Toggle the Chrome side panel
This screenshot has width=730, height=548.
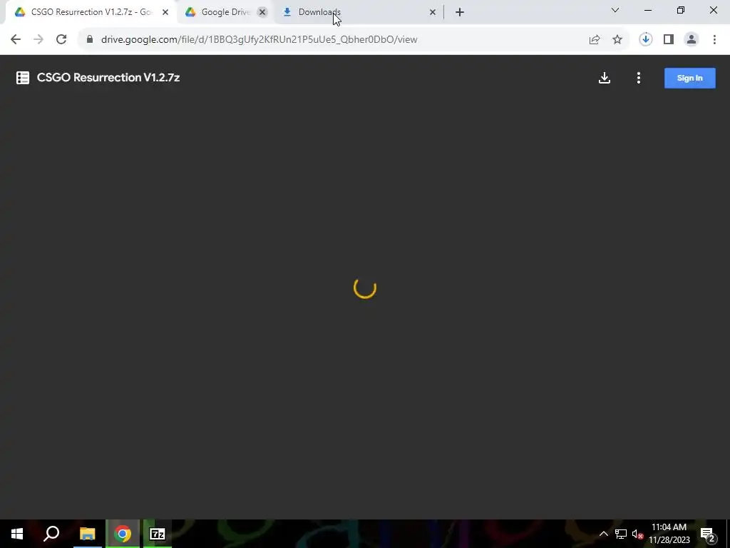pos(669,40)
